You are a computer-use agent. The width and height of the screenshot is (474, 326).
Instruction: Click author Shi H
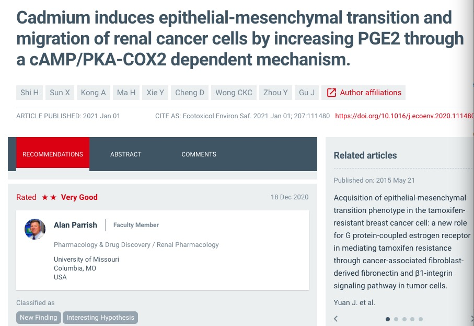30,93
